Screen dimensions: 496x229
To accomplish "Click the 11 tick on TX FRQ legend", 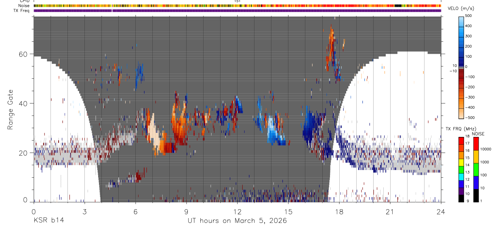I will (x=468, y=187).
